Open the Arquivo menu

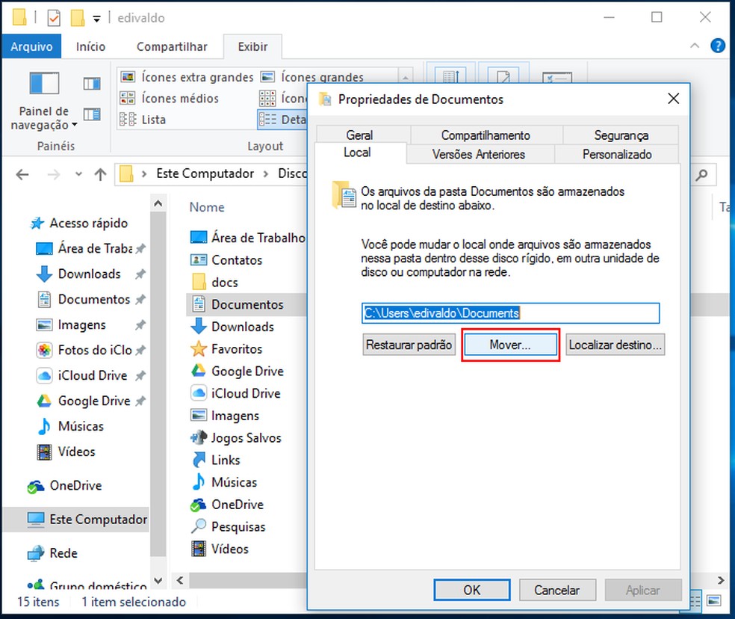31,46
